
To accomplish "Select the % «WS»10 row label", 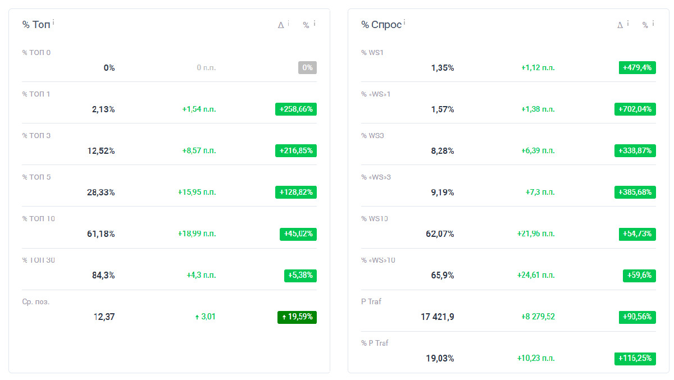I will coord(379,260).
